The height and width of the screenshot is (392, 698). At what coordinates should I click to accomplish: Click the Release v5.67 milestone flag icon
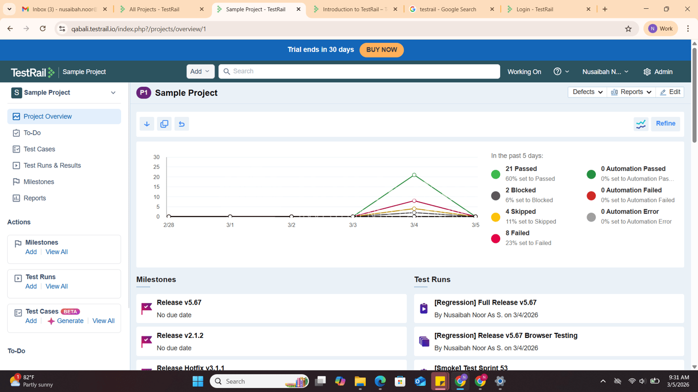[147, 309]
